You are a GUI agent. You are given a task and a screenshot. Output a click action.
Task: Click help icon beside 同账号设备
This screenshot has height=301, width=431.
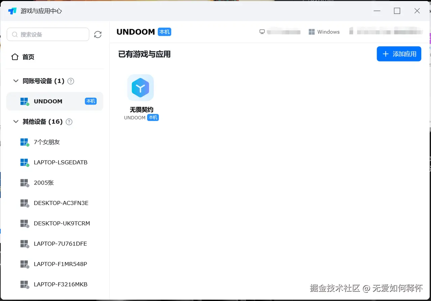[71, 81]
